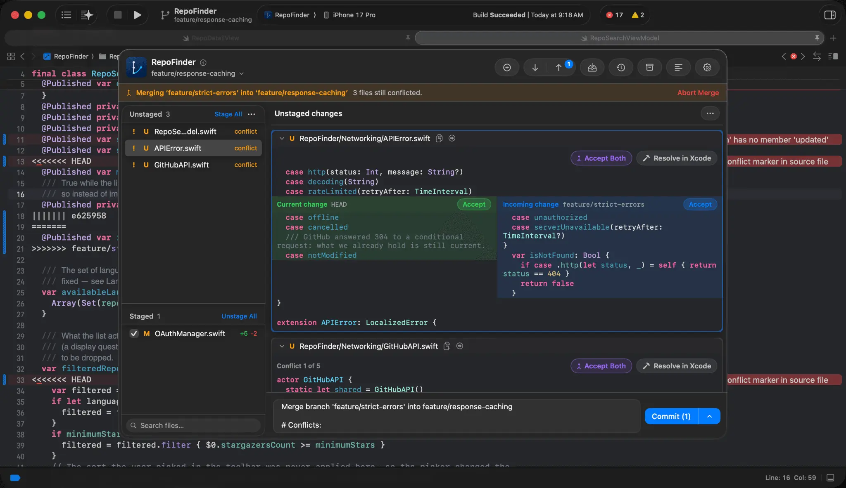The height and width of the screenshot is (488, 846).
Task: Select RepoSe...del.swift in the unstaged list
Action: click(x=194, y=132)
